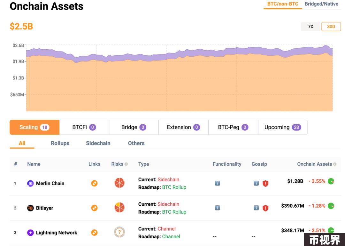345x246 pixels.
Task: Open the Bitlayer project link
Action: (x=45, y=208)
